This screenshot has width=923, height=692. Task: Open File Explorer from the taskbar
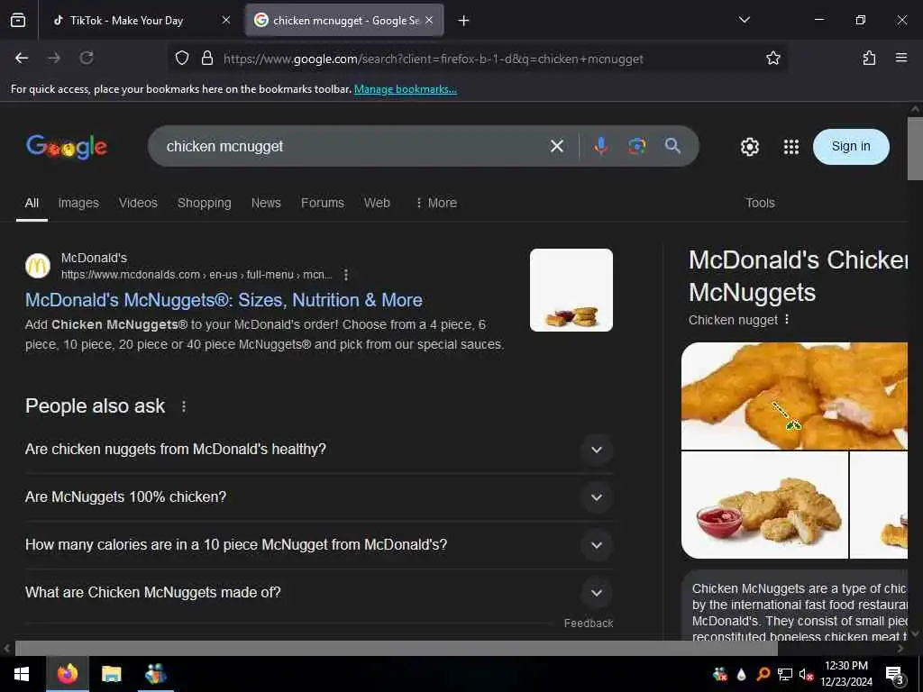click(111, 674)
